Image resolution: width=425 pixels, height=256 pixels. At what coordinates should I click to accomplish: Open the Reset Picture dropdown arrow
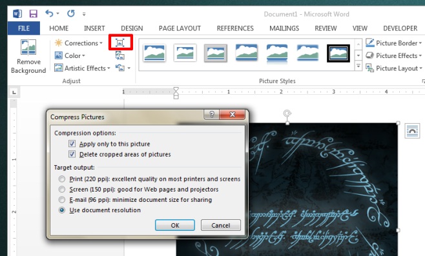point(129,68)
